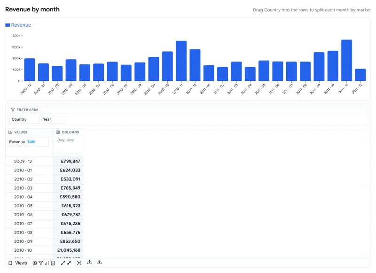Select row header 2010 · 04
Screen dimensions: 376x273
(29, 197)
